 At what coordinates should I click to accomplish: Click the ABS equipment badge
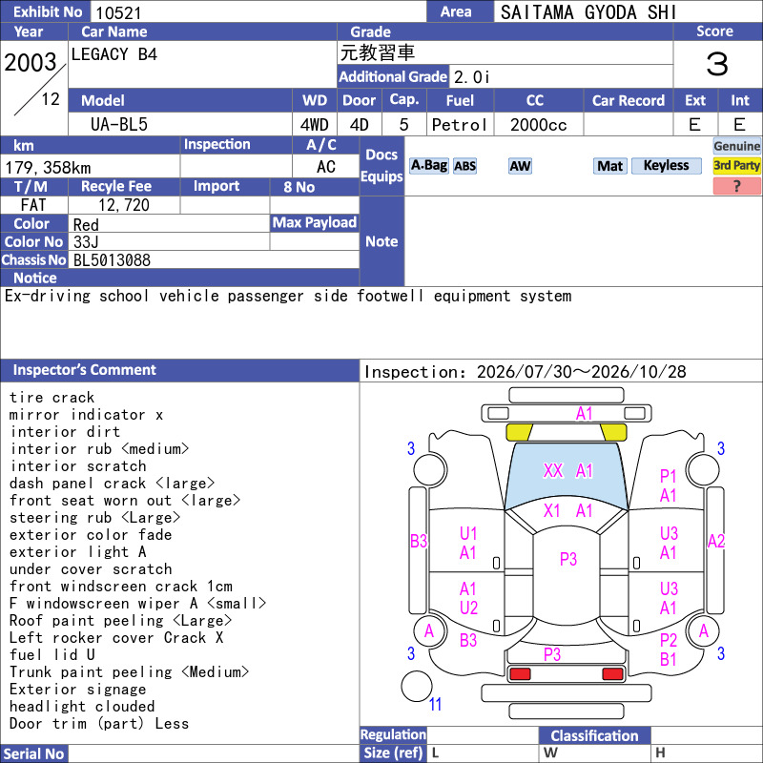pyautogui.click(x=464, y=166)
